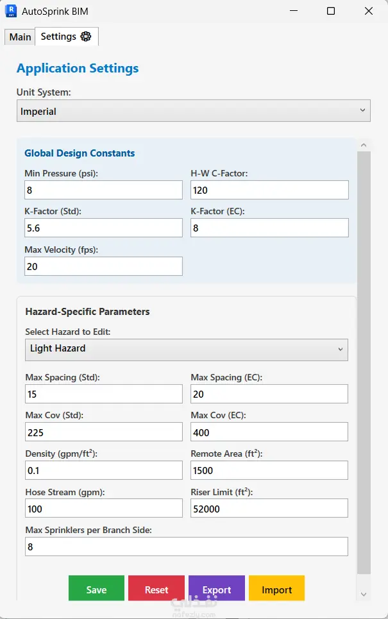The image size is (388, 619).
Task: Edit the Max Sprinklers per Branch Side field
Action: [186, 547]
